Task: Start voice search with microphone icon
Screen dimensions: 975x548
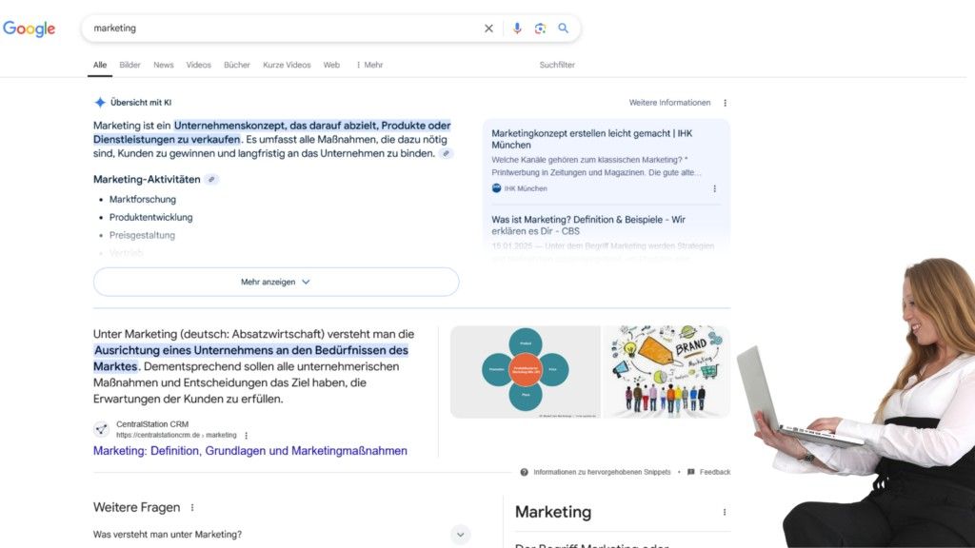Action: [517, 29]
